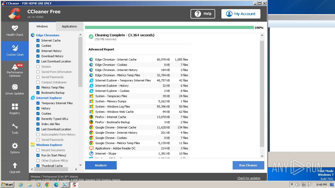Uncheck Thumbnail Cache checkbox

point(38,166)
